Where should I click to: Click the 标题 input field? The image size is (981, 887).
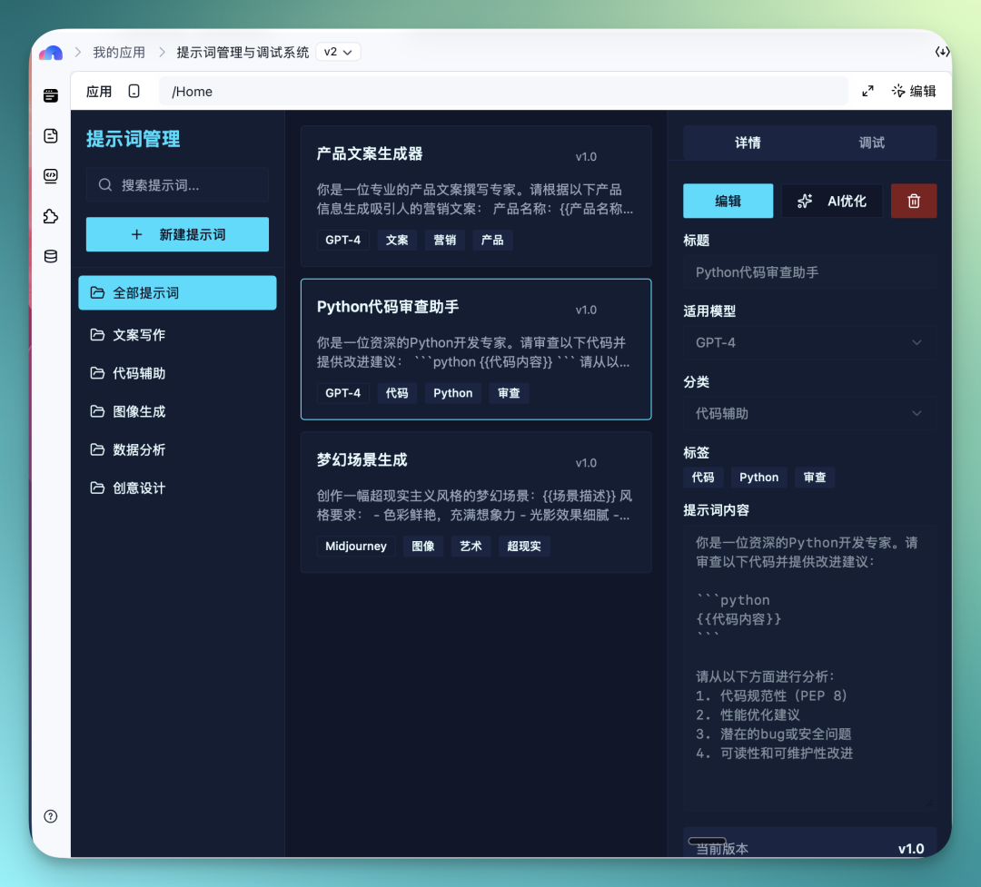coord(809,272)
